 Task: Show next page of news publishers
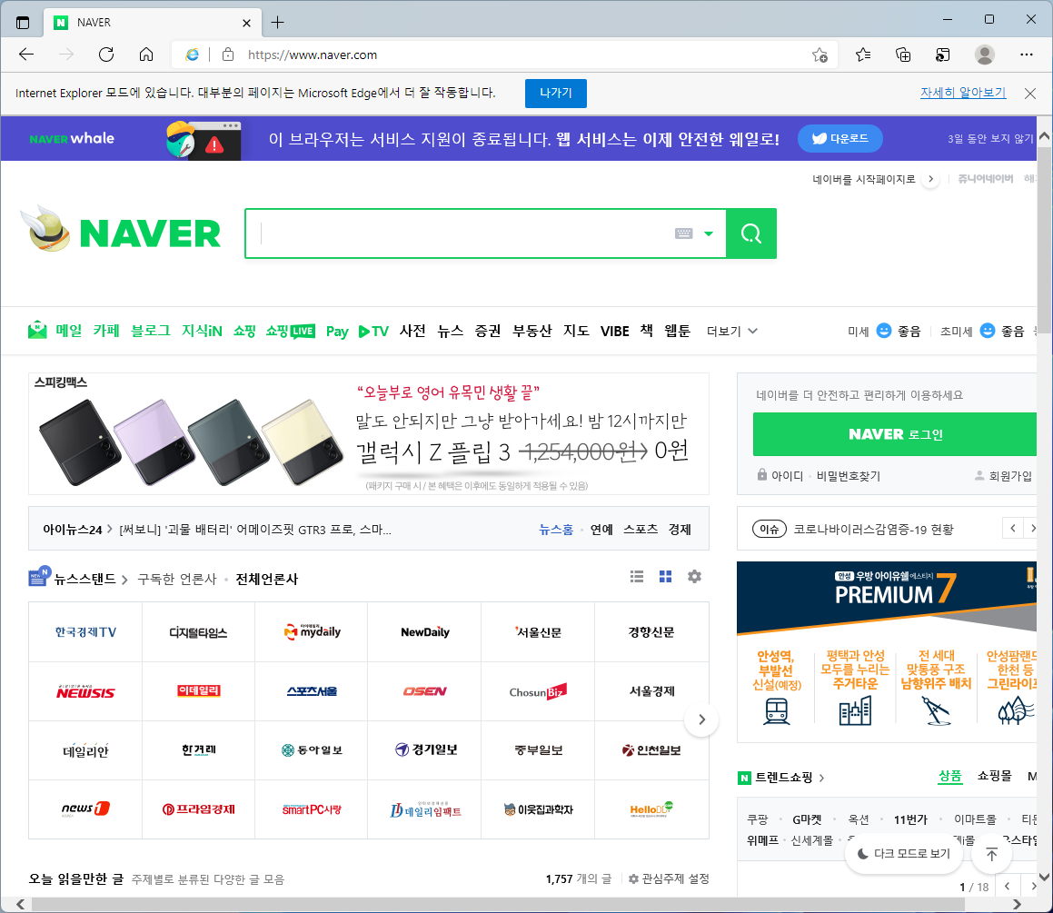tap(701, 719)
